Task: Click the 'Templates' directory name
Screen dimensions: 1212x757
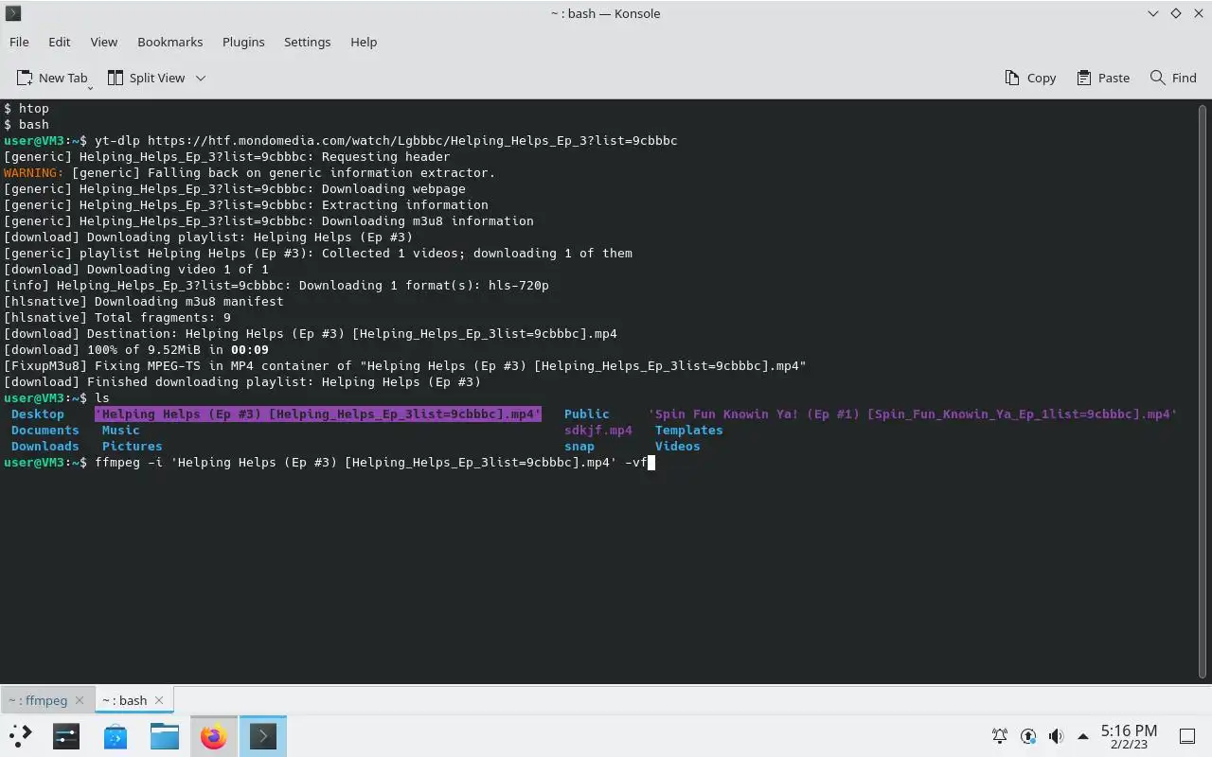Action: [x=689, y=430]
